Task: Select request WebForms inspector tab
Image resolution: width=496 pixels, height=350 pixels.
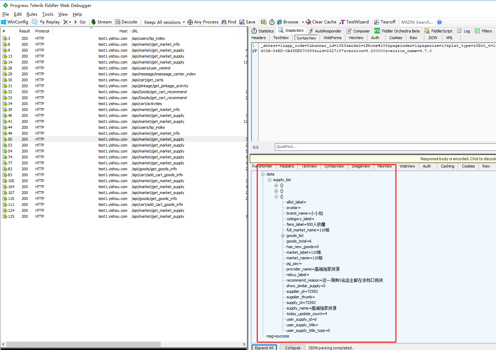Action: click(x=333, y=38)
